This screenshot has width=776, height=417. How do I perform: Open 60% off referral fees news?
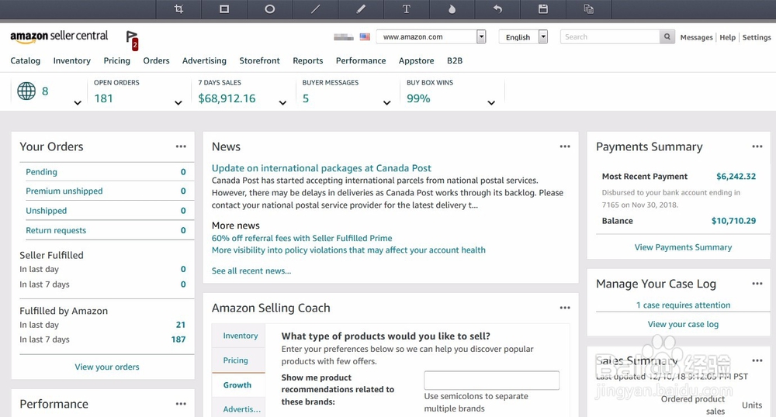[x=302, y=238]
